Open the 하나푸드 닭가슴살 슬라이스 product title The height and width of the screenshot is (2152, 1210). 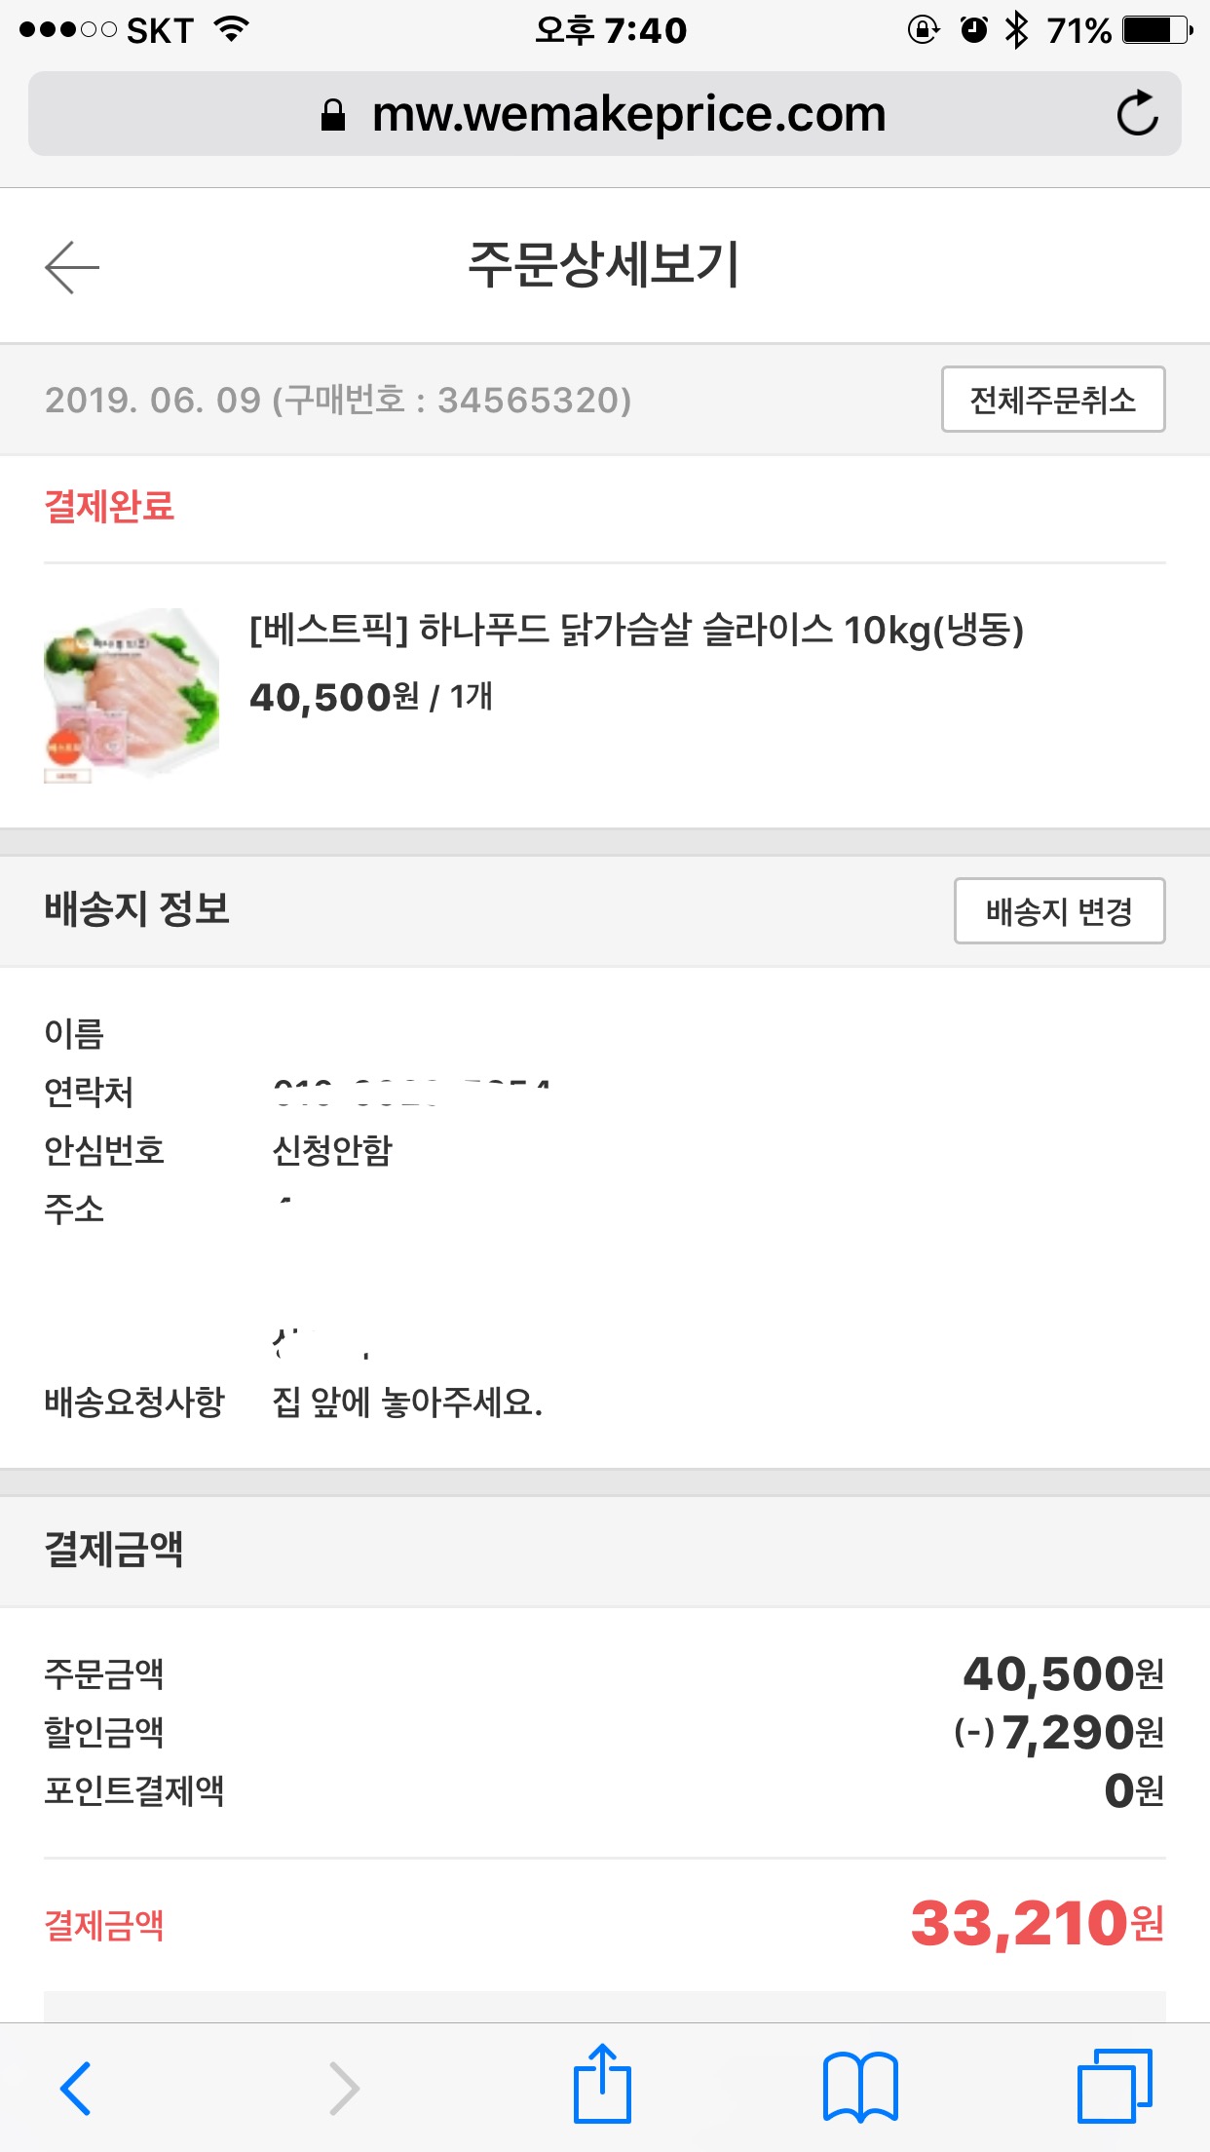tap(636, 631)
